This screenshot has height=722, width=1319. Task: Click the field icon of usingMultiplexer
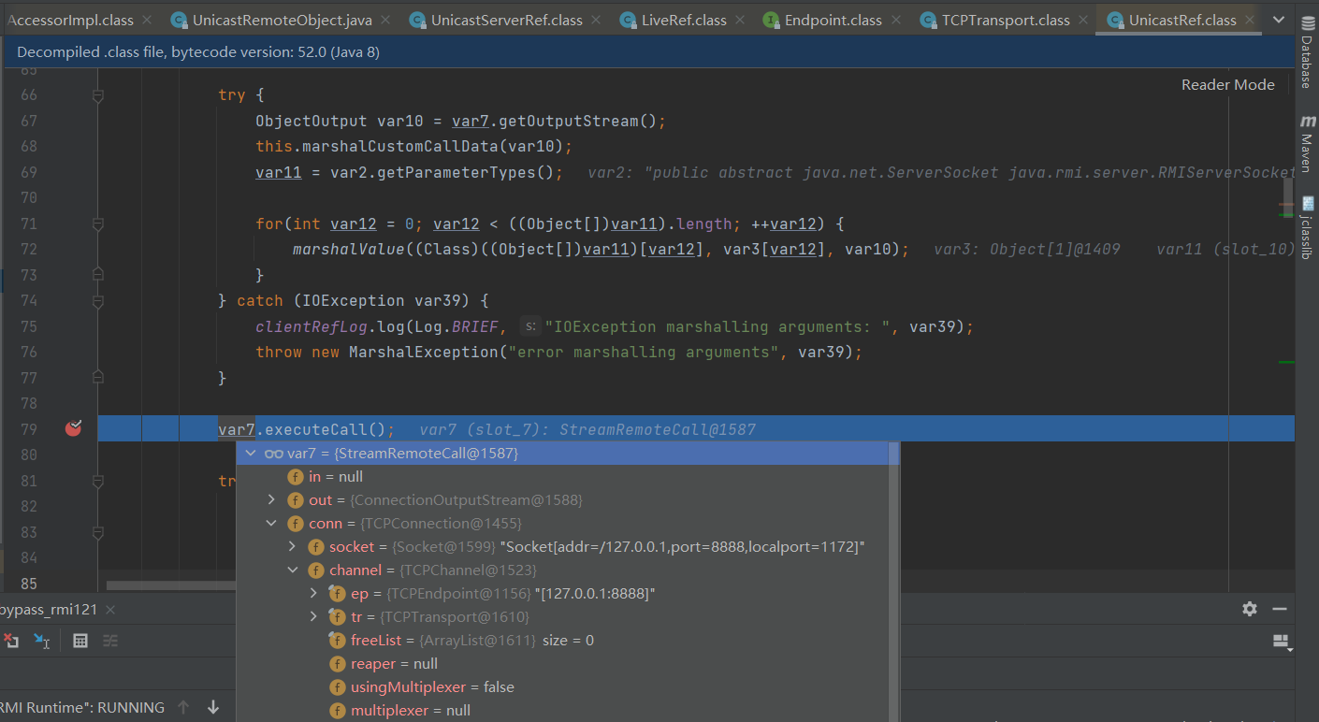click(x=337, y=687)
